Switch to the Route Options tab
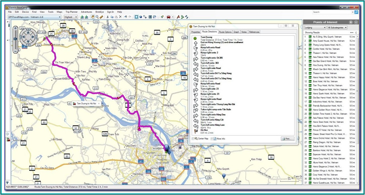 (x=225, y=32)
